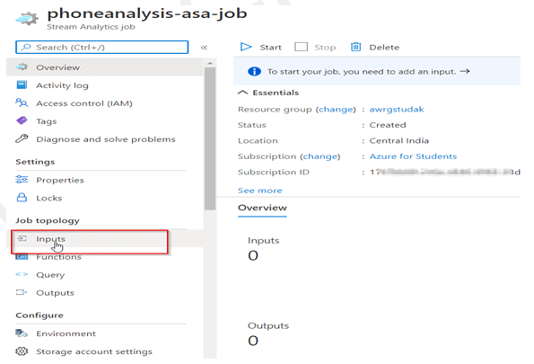Open the awrgstudak resource group link
Screen dimensions: 534x364
(x=397, y=110)
